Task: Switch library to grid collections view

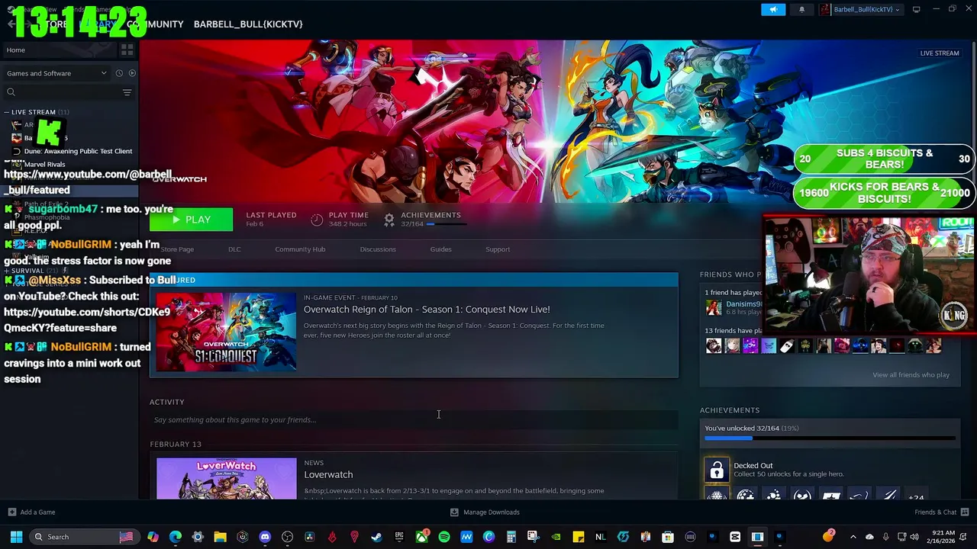Action: [x=127, y=50]
